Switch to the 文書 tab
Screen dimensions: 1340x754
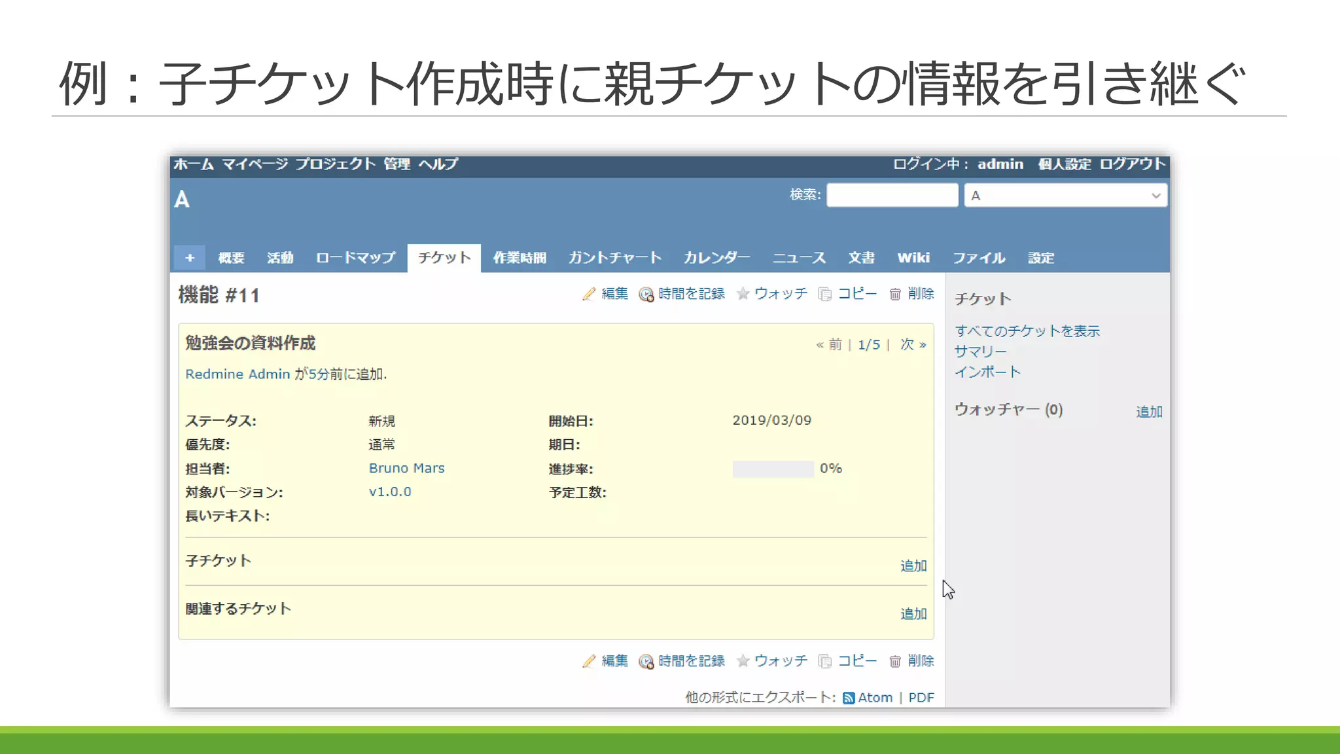tap(862, 258)
